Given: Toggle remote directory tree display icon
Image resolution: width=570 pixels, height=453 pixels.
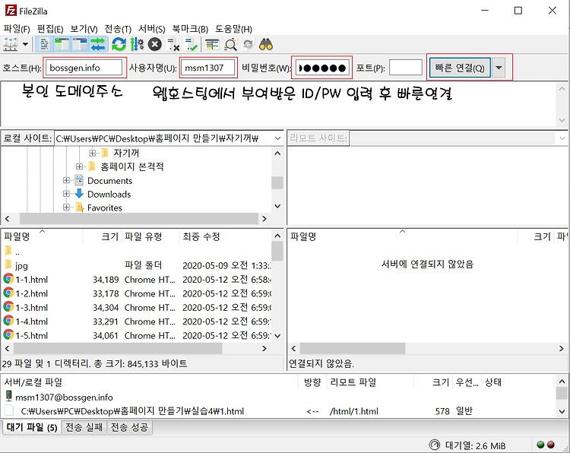Looking at the screenshot, I should [80, 44].
